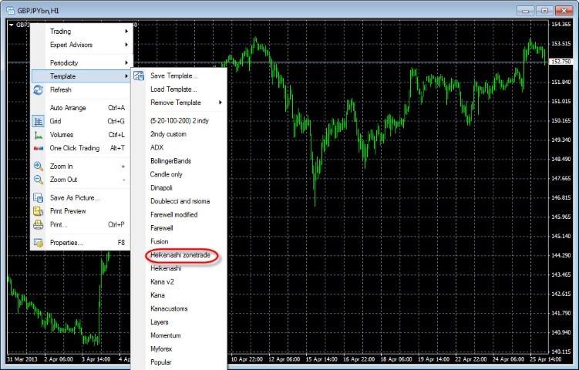
Task: Expand the Template submenu arrow
Action: (126, 76)
